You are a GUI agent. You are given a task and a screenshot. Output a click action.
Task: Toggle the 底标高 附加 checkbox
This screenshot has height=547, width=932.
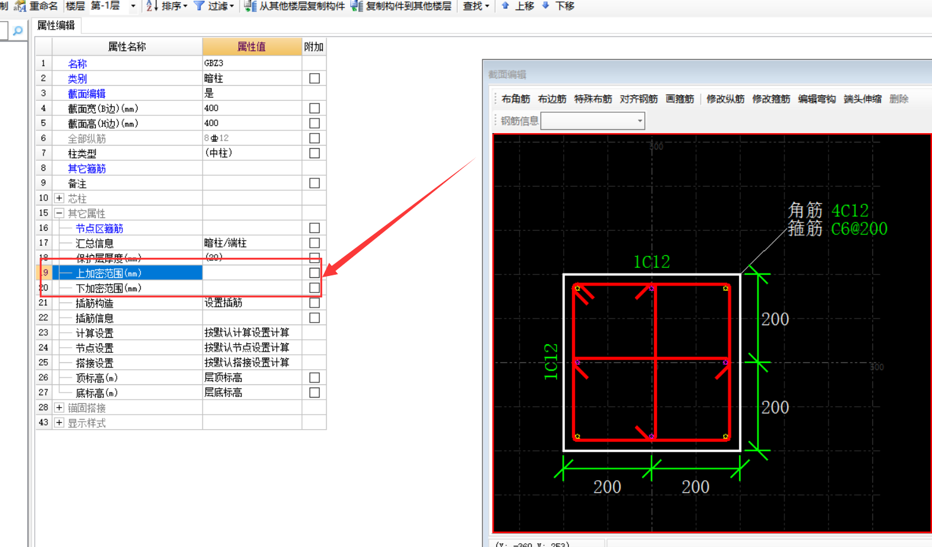[x=315, y=393]
